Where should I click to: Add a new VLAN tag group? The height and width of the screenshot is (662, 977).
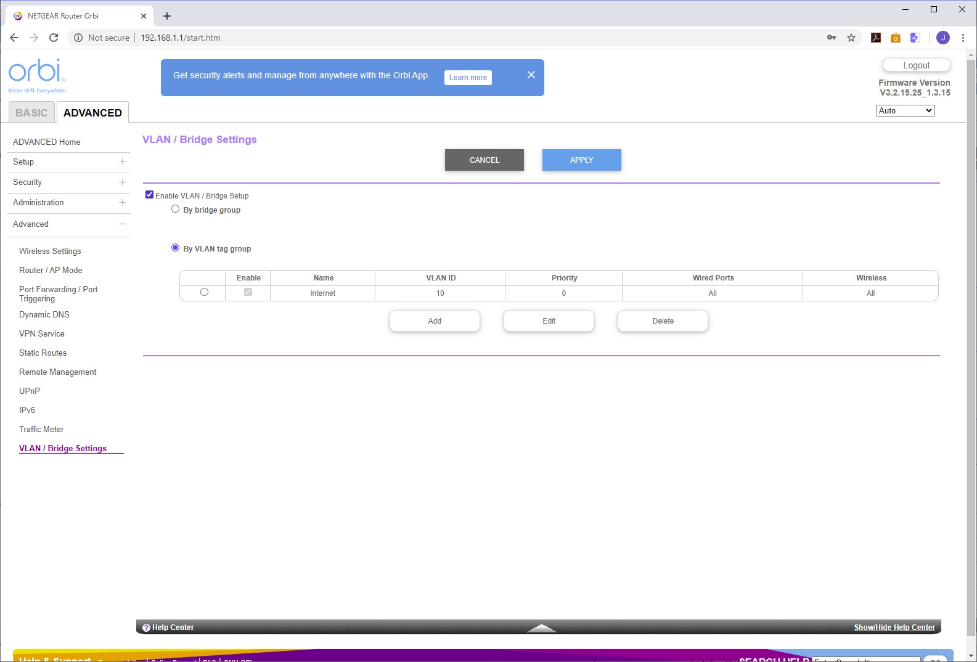pyautogui.click(x=435, y=321)
